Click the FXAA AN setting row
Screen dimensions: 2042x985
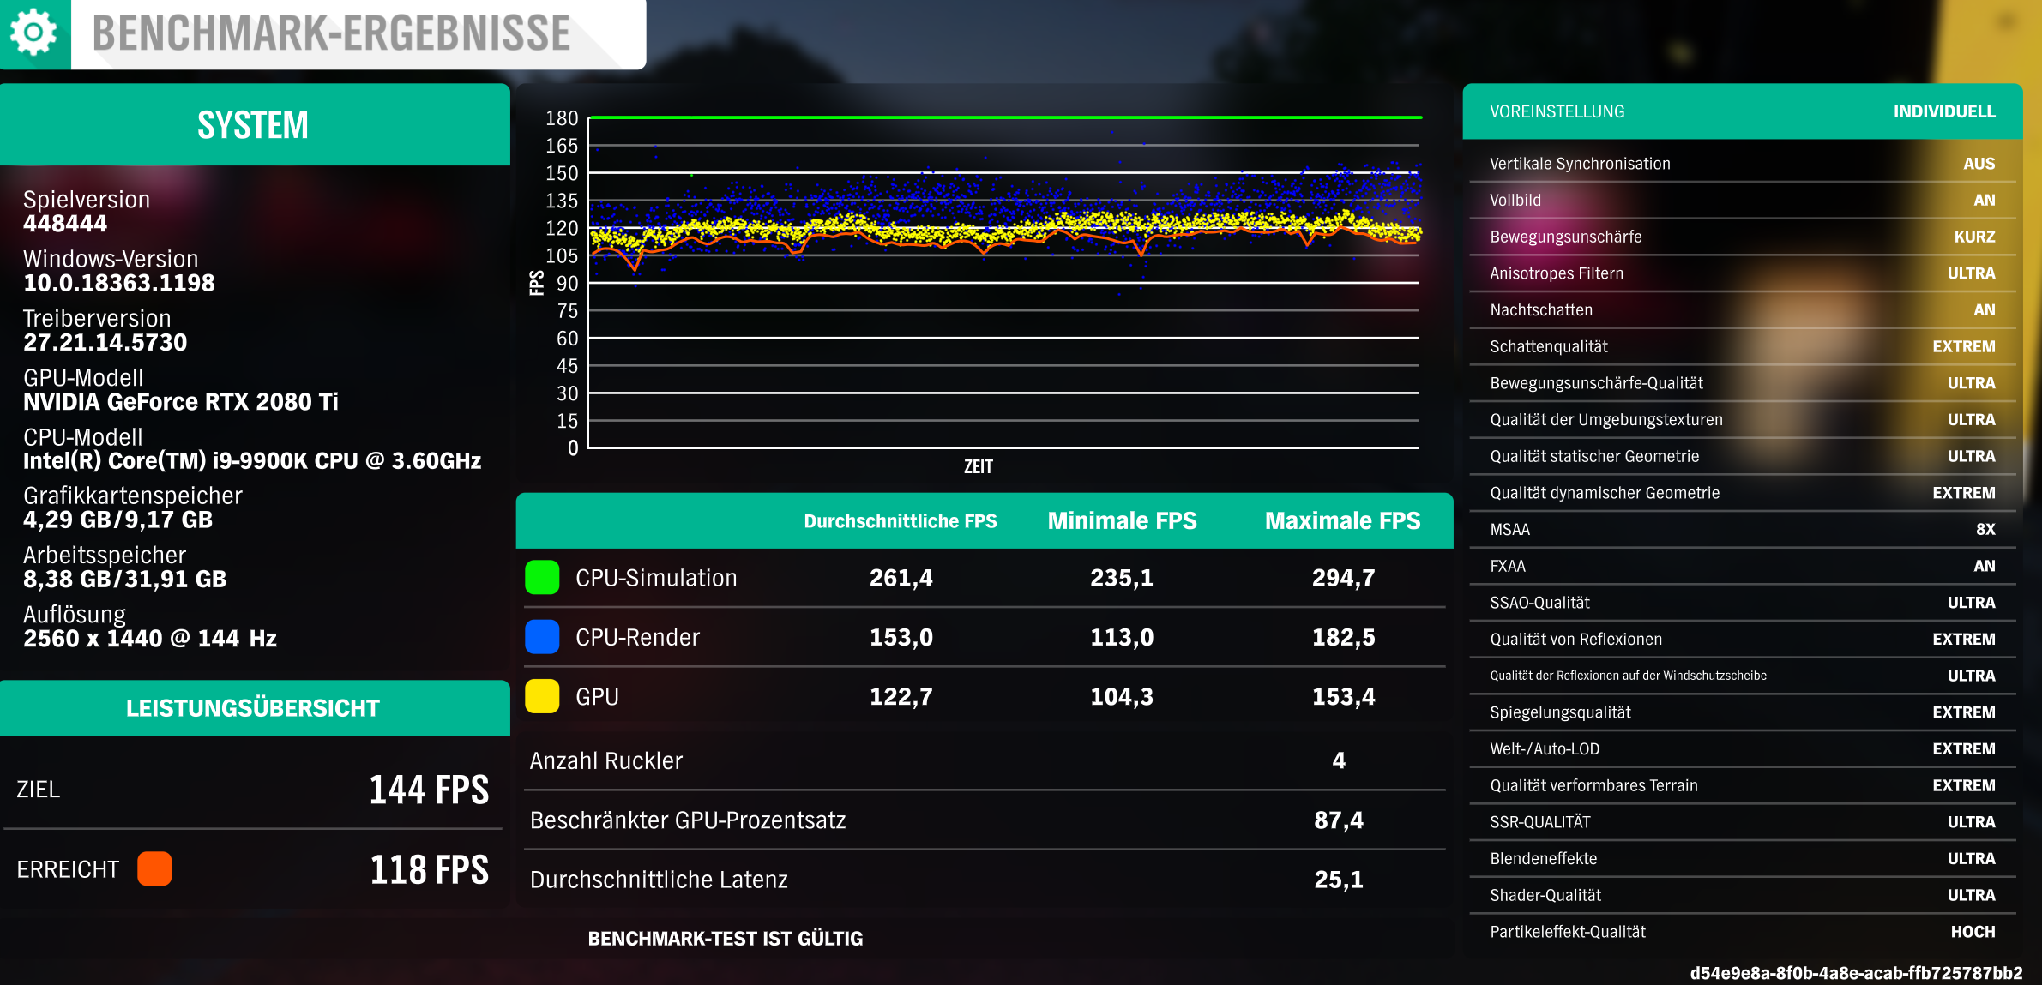1741,566
